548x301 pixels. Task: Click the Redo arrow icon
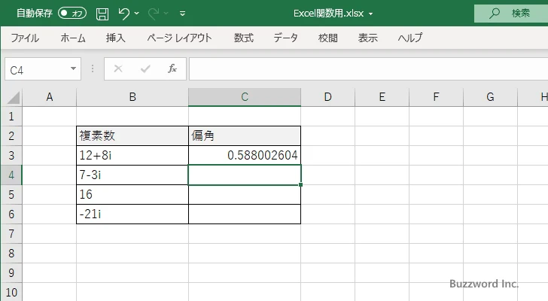(153, 14)
